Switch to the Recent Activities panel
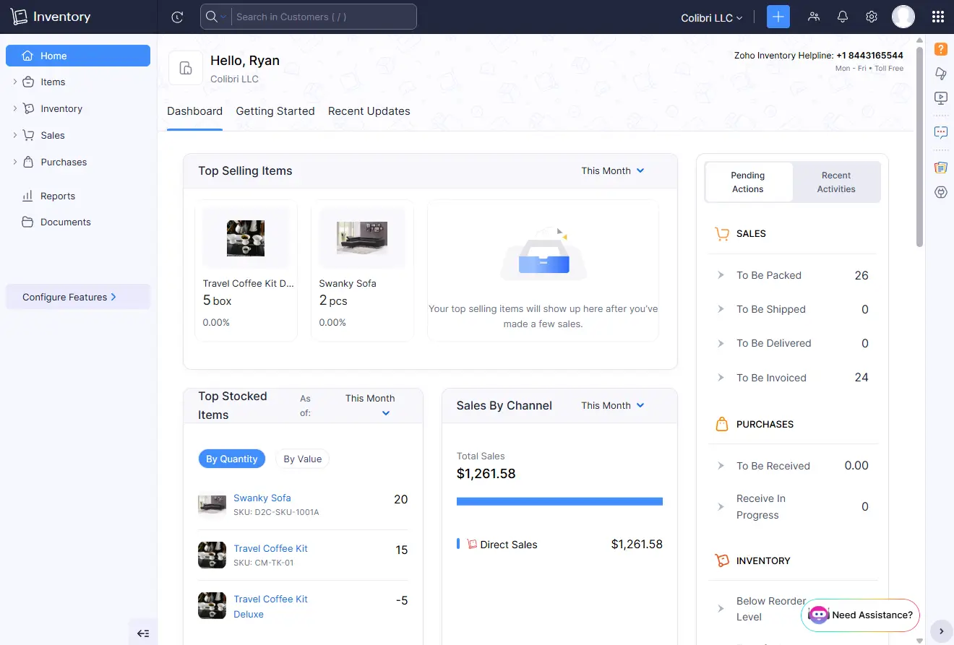The width and height of the screenshot is (954, 645). tap(835, 182)
